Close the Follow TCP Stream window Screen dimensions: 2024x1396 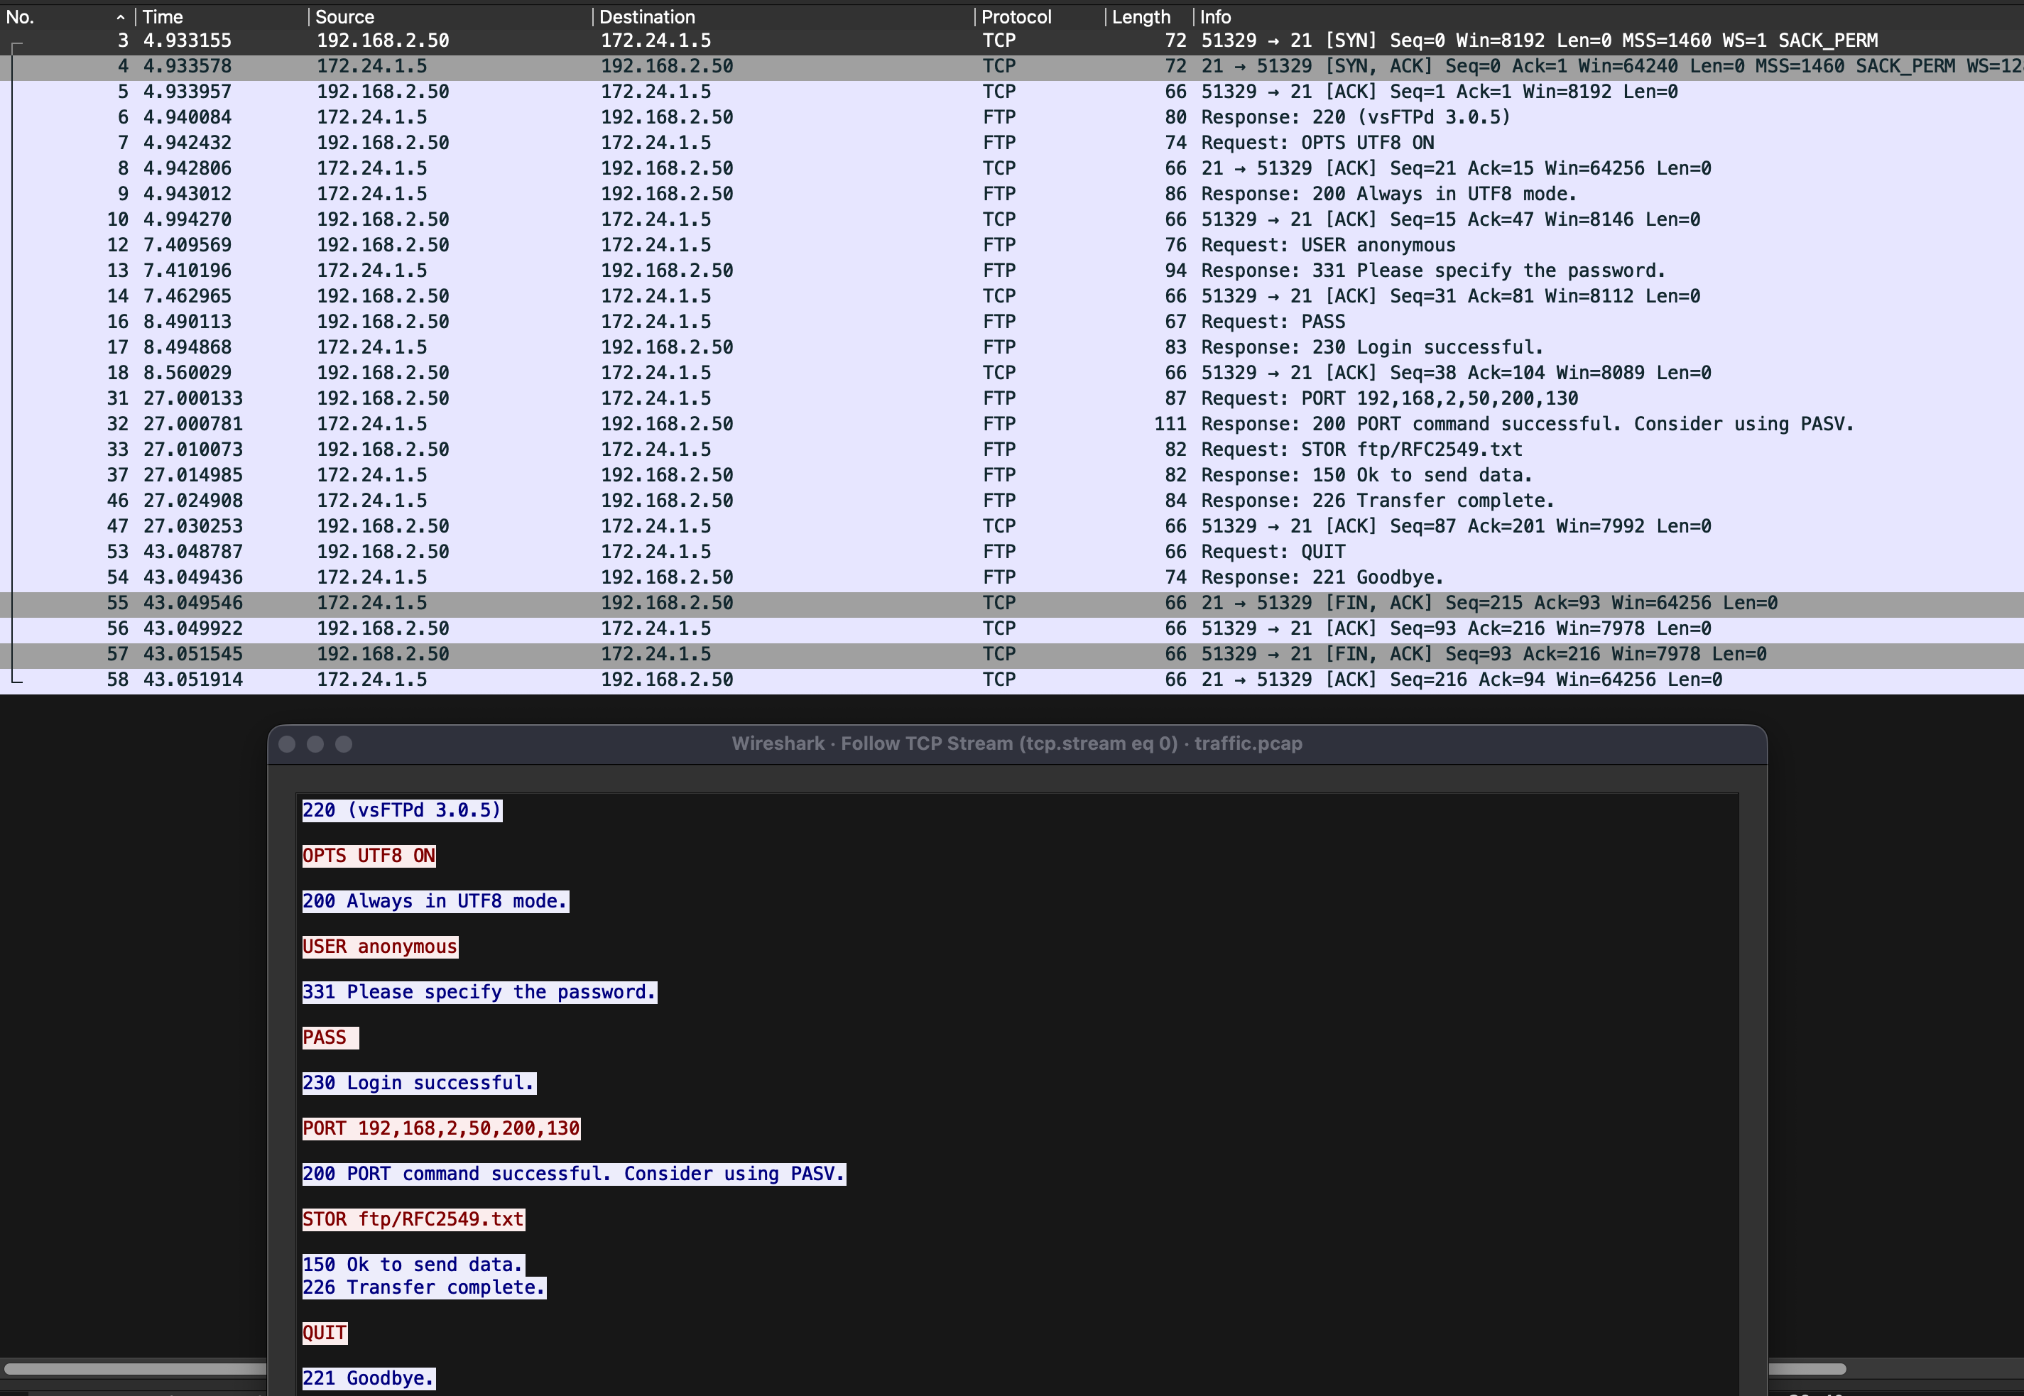coord(287,743)
